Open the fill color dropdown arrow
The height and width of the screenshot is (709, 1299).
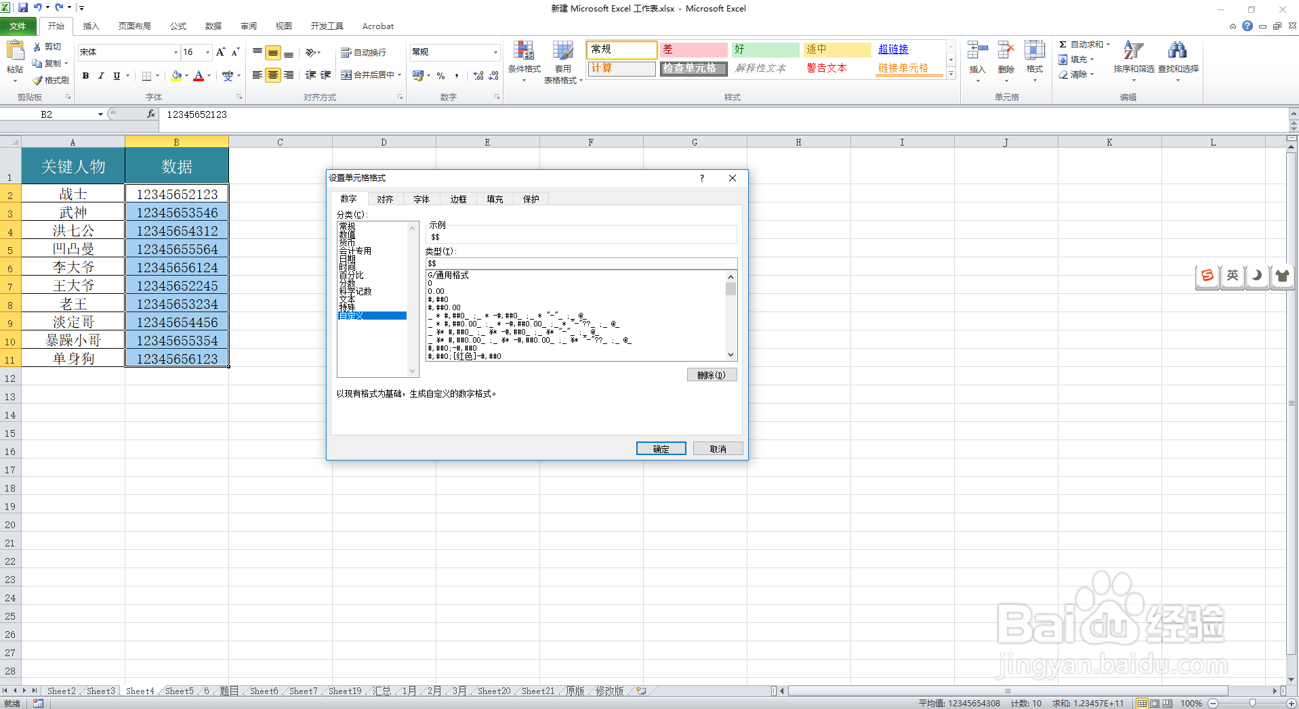point(187,75)
